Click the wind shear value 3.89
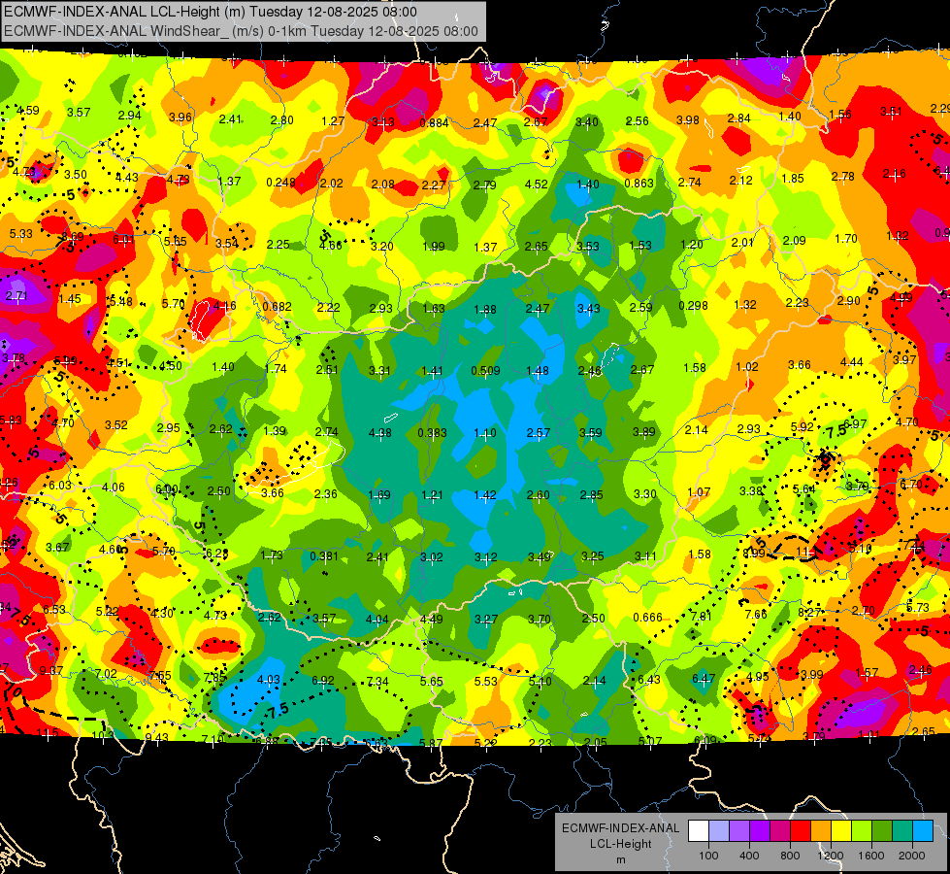950x874 pixels. pos(643,431)
